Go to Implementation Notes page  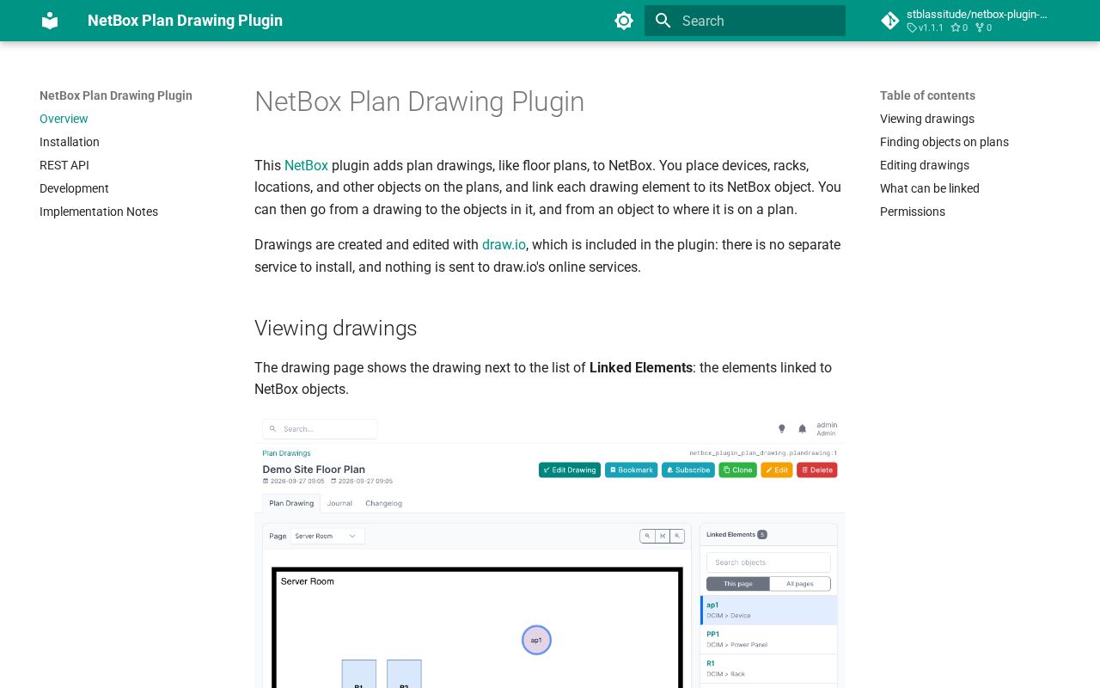[x=99, y=212]
